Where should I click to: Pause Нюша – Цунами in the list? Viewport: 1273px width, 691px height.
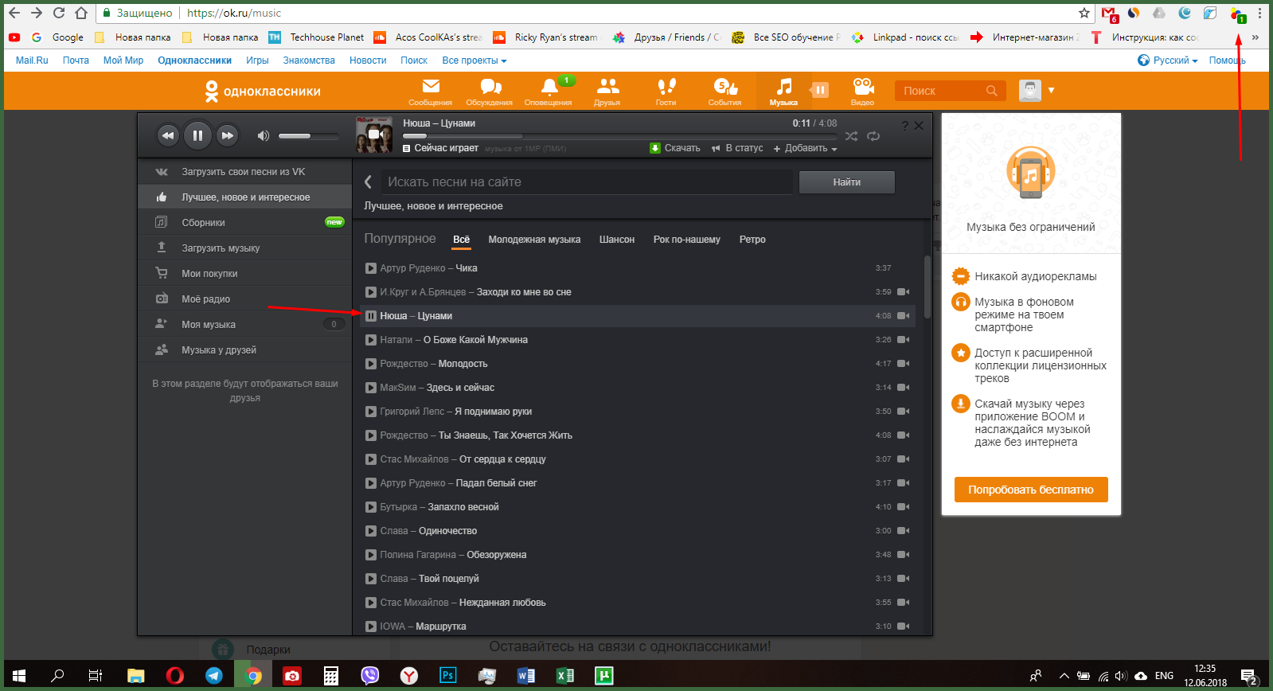tap(371, 316)
